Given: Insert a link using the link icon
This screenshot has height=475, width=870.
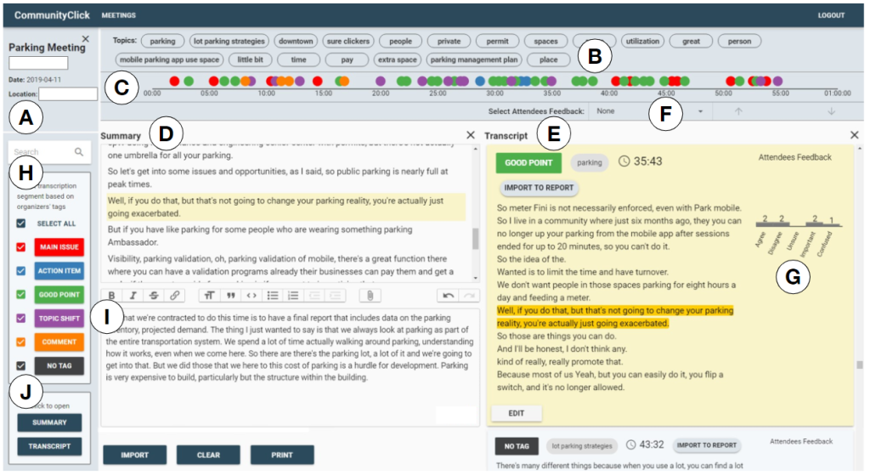Looking at the screenshot, I should point(174,296).
